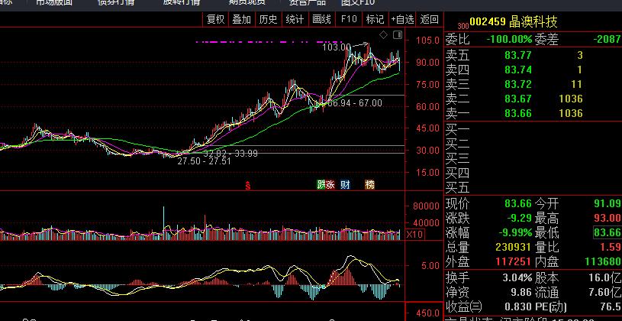Image resolution: width=622 pixels, height=321 pixels.
Task: Open the 期货现货 menu
Action: pyautogui.click(x=247, y=2)
